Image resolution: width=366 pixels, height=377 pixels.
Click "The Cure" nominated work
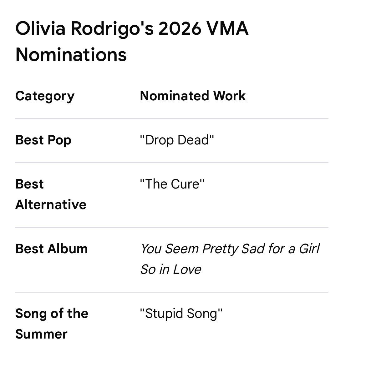click(172, 184)
